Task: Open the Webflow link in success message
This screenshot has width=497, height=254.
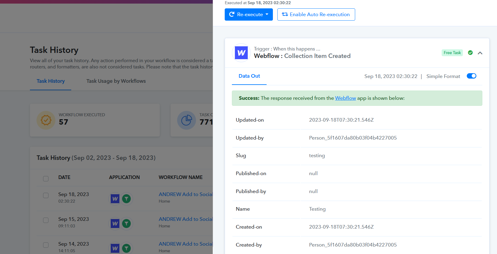Action: [x=345, y=98]
